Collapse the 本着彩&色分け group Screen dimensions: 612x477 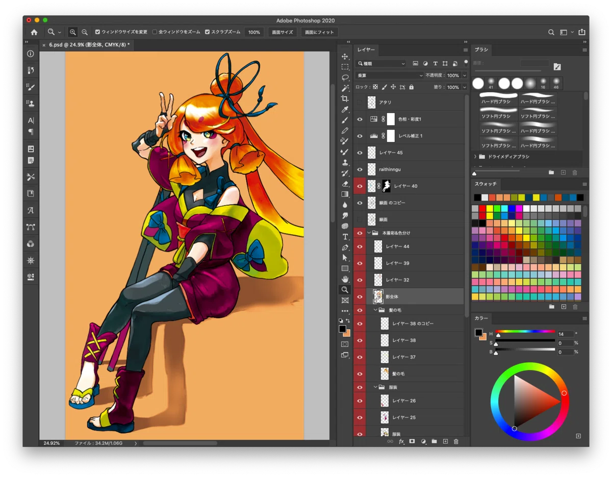(x=369, y=233)
